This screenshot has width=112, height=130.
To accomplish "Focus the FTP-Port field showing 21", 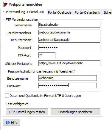I will click(x=47, y=55).
